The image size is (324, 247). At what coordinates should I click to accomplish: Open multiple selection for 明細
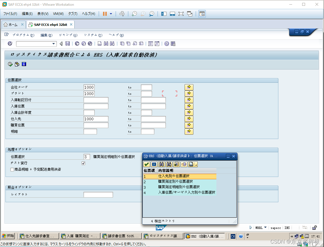click(x=189, y=132)
